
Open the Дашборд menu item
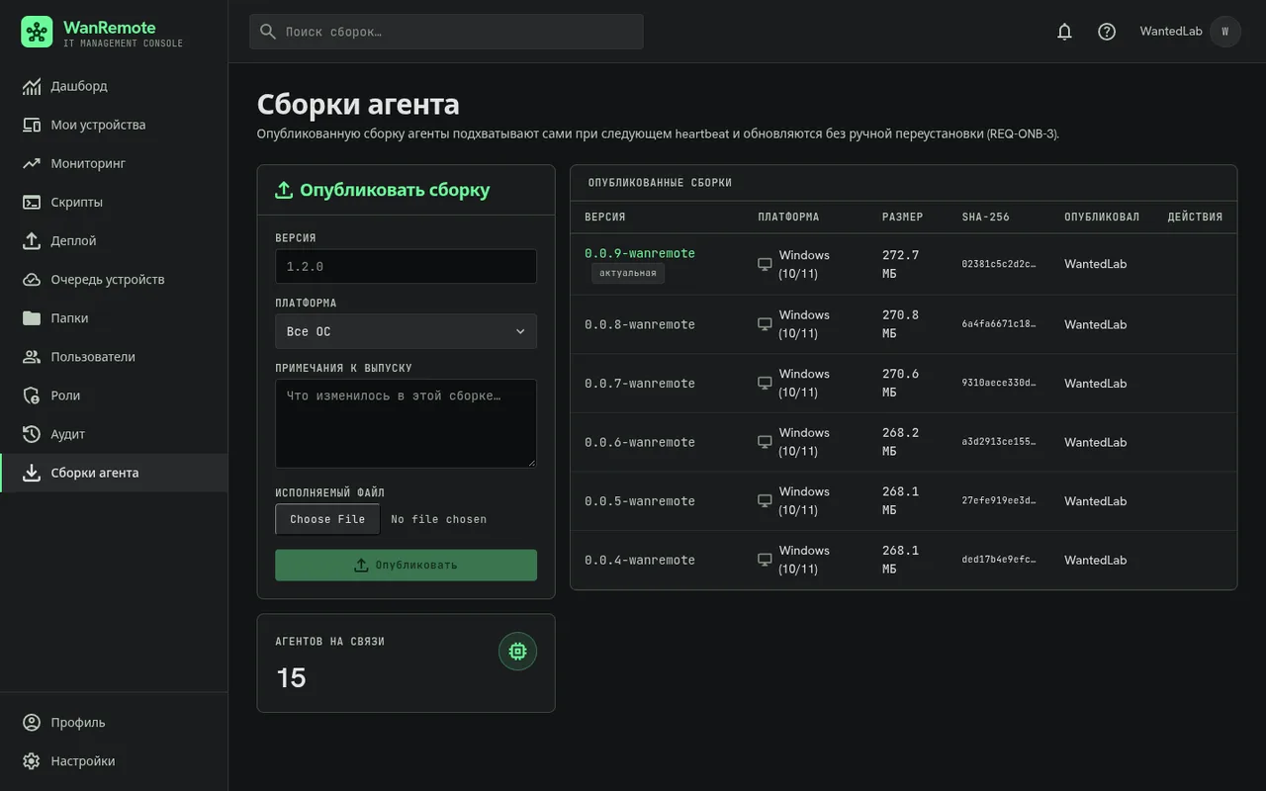[x=114, y=86]
